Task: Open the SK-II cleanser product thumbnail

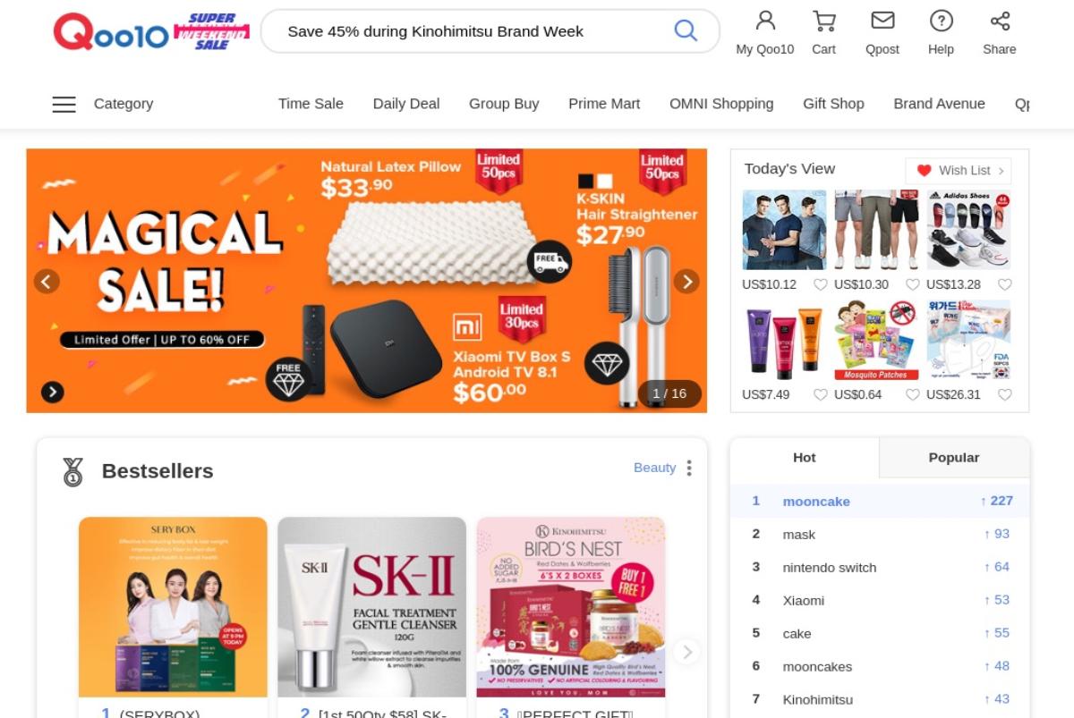Action: [x=371, y=607]
